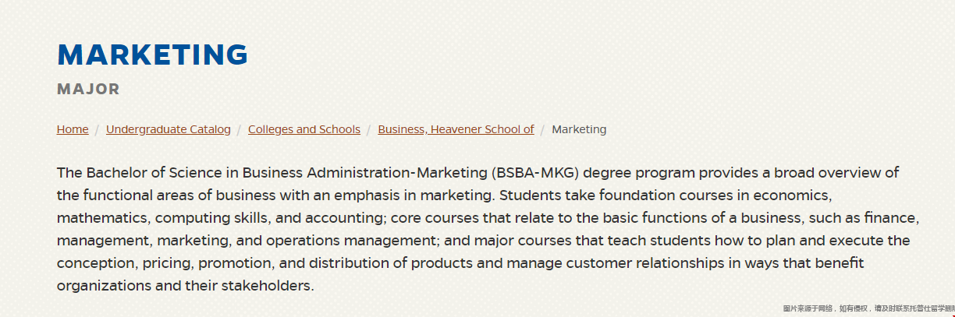Screen dimensions: 955x317
Task: Visit the Business, Heavener School of link
Action: 456,129
